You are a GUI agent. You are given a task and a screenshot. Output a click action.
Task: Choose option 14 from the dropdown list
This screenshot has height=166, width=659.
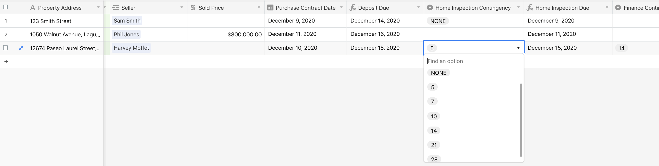[x=434, y=131]
